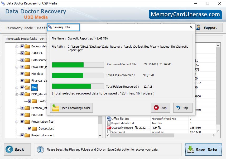Select the Video.mp4 file row
Viewport: 226px width, 159px height.
click(161, 132)
